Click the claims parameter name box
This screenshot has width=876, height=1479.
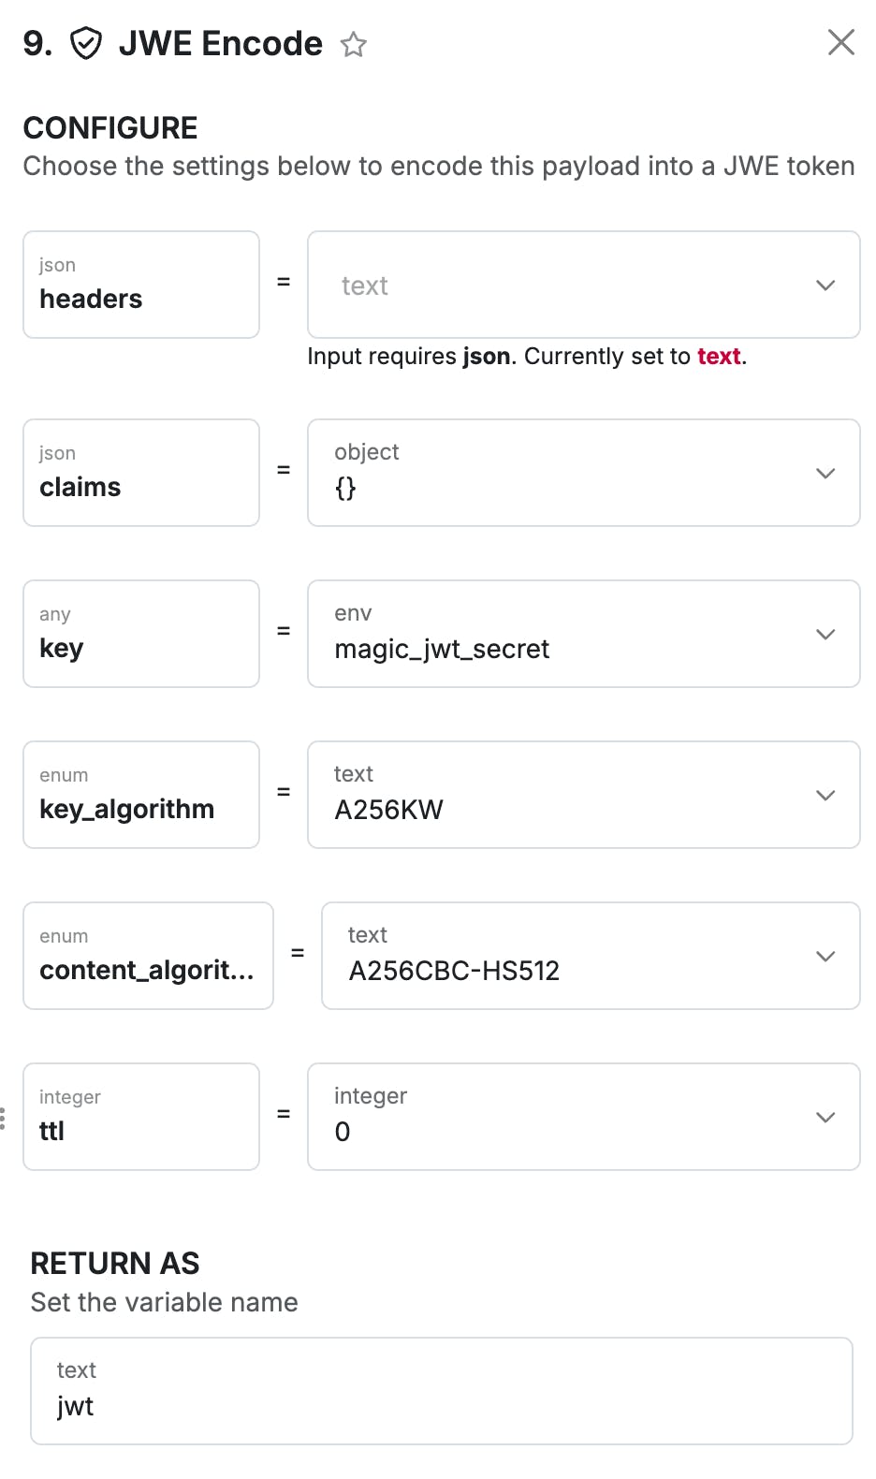141,473
